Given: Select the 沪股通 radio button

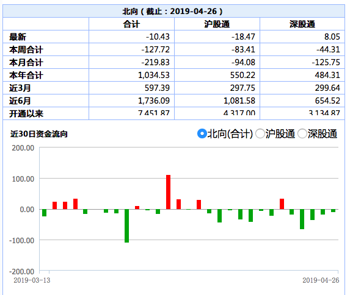Looking at the screenshot, I should pos(260,133).
